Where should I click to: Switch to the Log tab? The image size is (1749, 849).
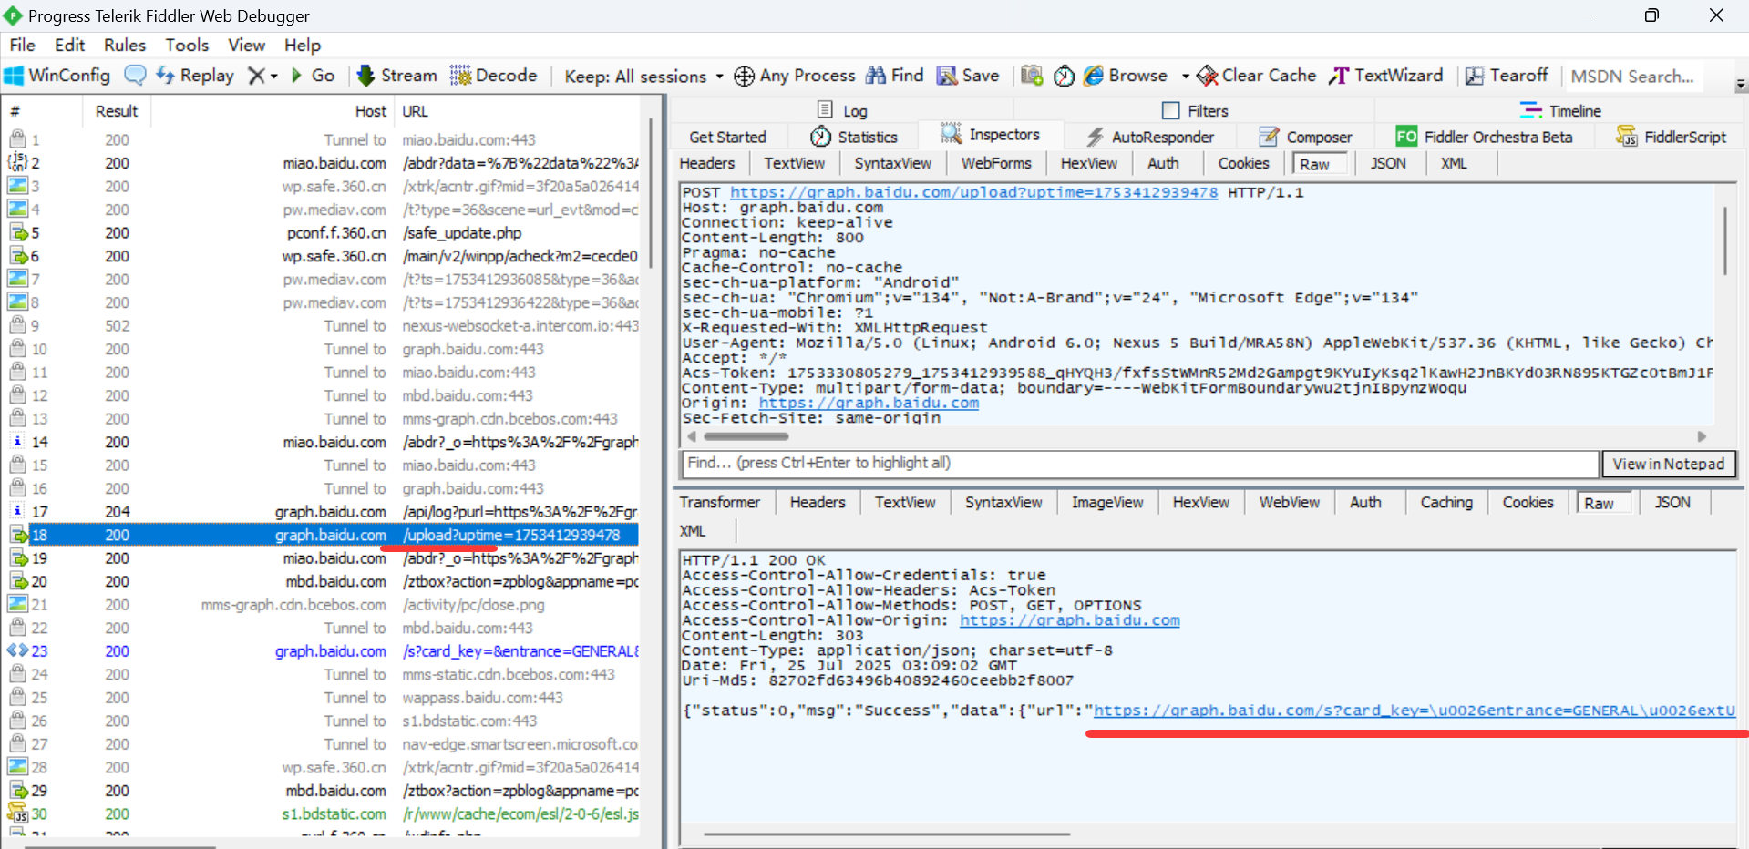tap(842, 110)
